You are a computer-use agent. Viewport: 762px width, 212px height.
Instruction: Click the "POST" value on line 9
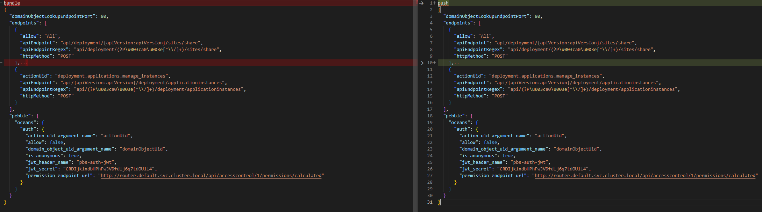(500, 56)
